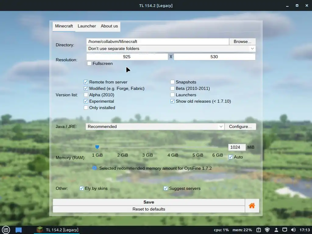Open the About us tab

point(109,26)
